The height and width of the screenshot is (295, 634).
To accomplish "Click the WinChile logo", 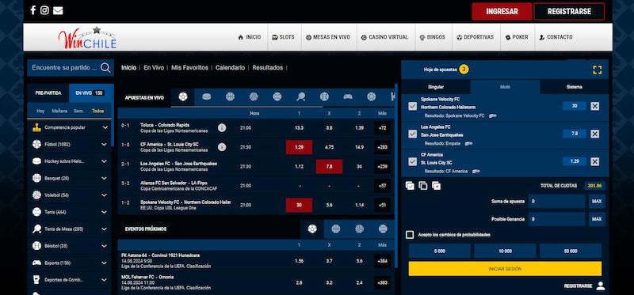I will 88,38.
